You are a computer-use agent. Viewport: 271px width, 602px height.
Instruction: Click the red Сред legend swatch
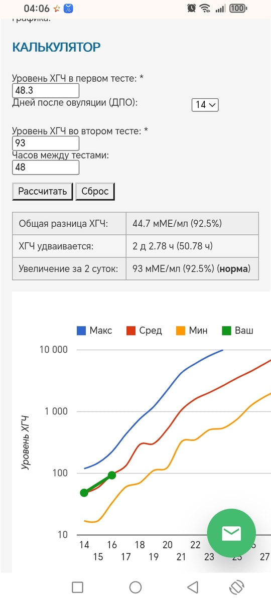coord(131,331)
